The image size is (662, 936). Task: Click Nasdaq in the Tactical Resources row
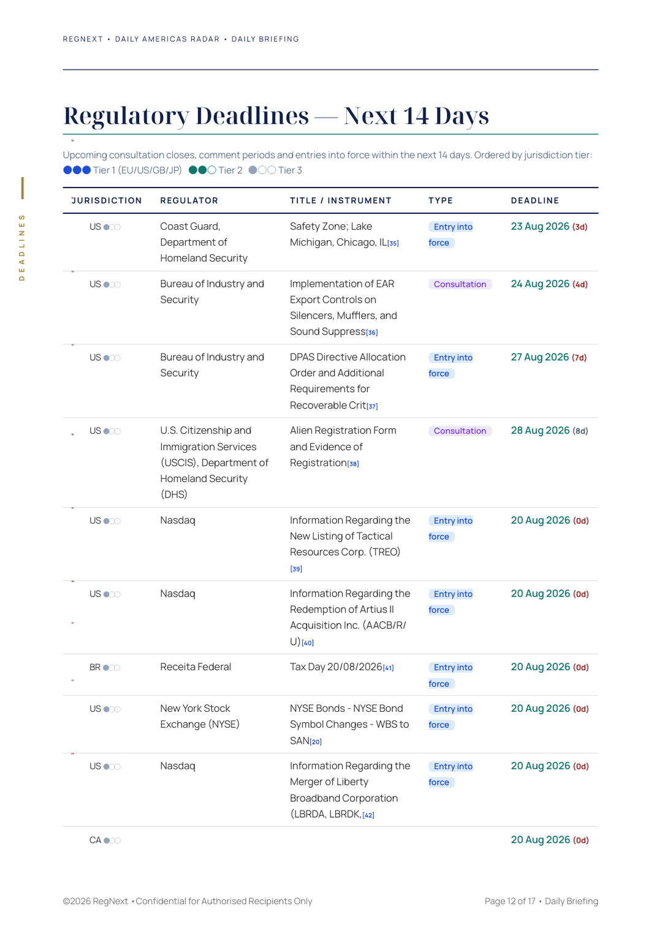coord(178,520)
